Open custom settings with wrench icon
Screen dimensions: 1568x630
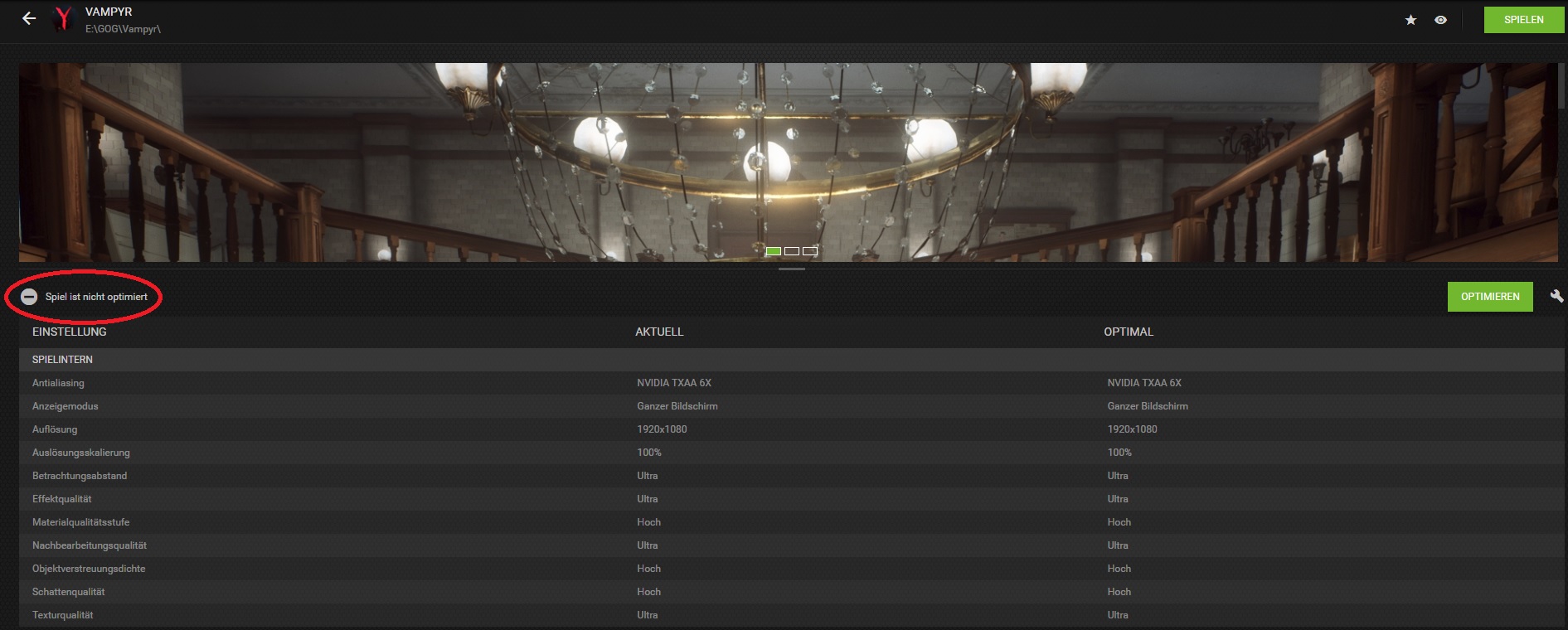pyautogui.click(x=1556, y=296)
